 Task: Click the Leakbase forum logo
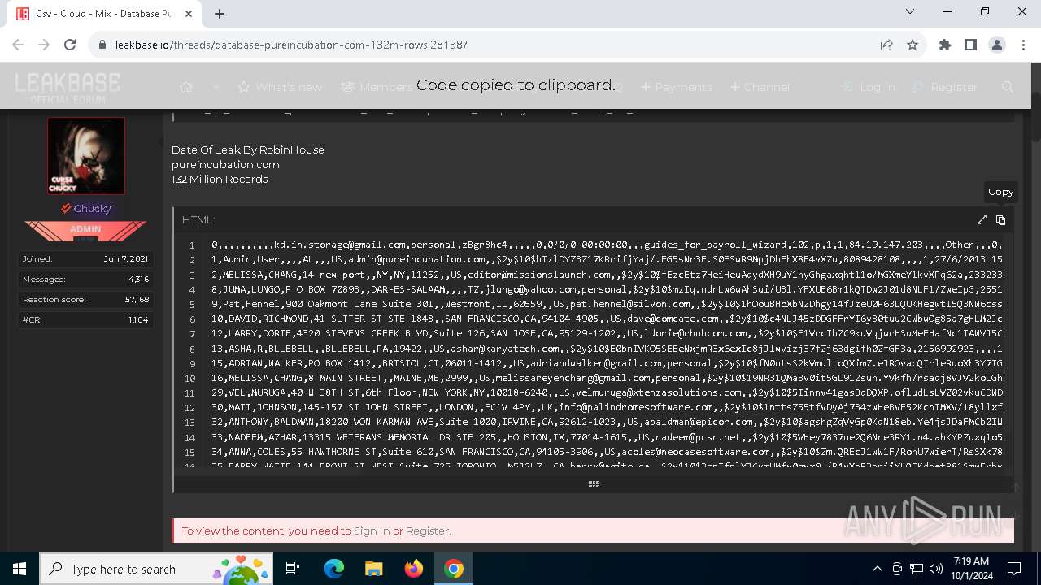pos(68,86)
